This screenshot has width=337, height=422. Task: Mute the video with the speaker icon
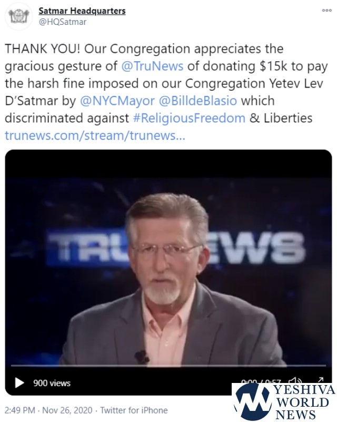point(295,380)
